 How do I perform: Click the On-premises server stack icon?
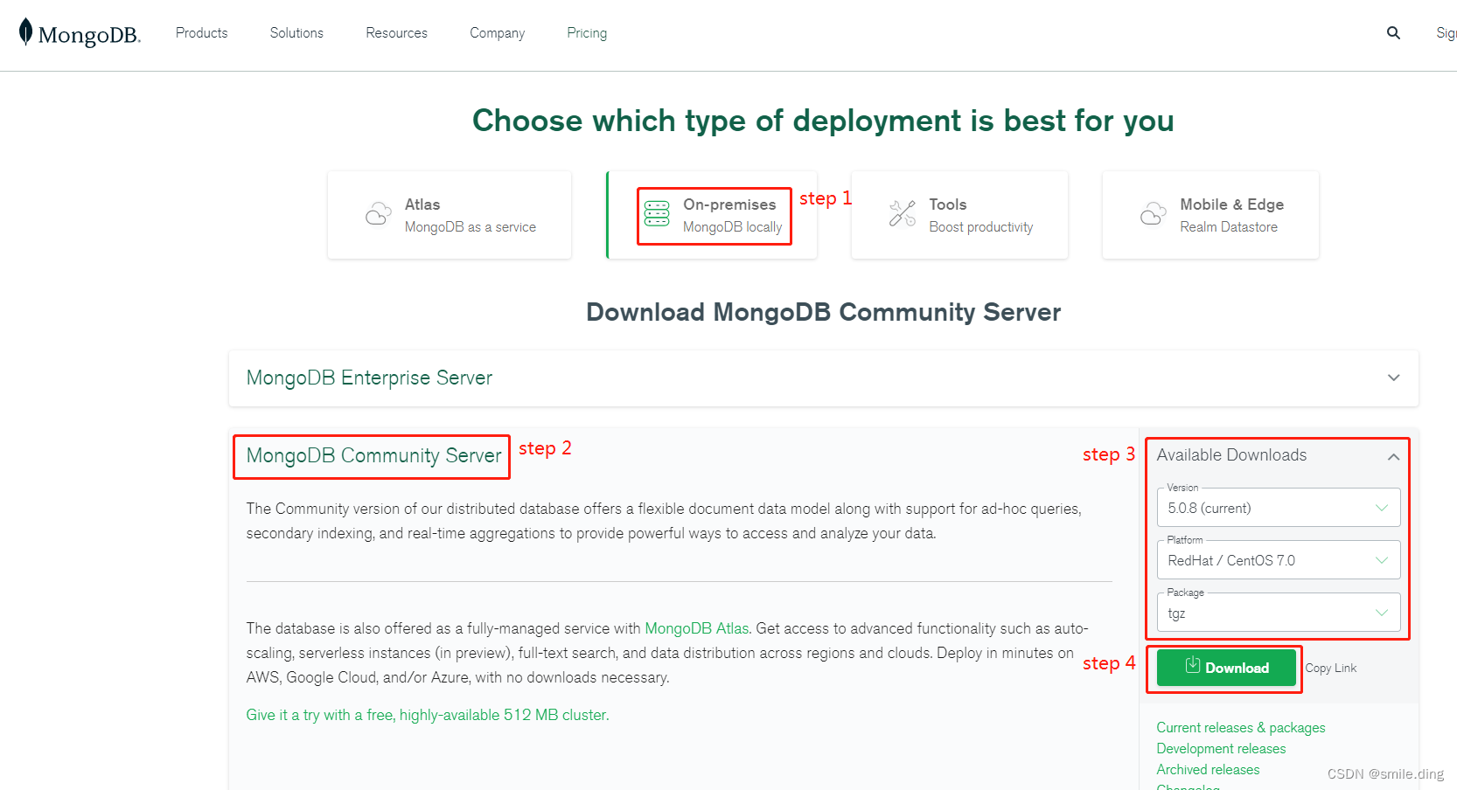[x=657, y=213]
